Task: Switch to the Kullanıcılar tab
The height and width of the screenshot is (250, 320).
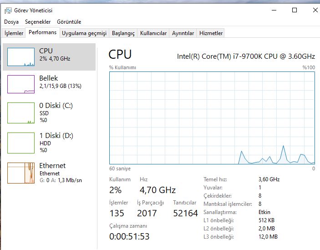Action: coord(153,33)
